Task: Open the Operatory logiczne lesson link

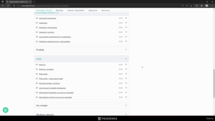Action: (x=46, y=32)
